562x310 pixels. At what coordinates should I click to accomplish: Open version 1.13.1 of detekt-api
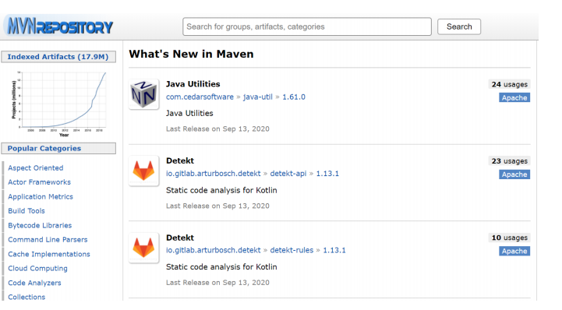(327, 173)
